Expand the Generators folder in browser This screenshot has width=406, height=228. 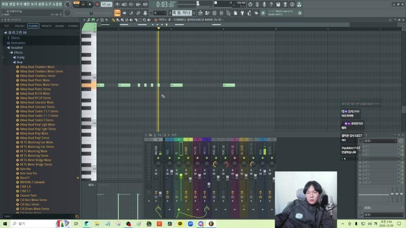pyautogui.click(x=18, y=43)
